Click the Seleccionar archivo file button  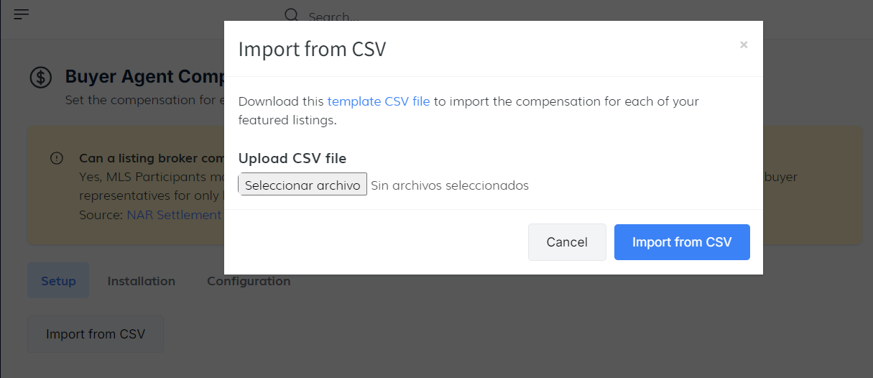click(302, 185)
